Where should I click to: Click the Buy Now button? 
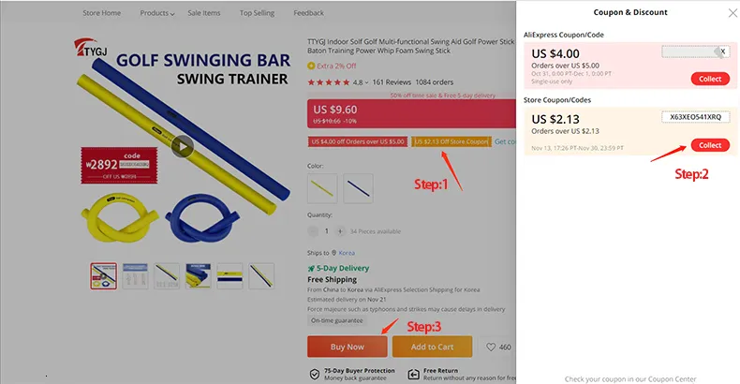[348, 347]
